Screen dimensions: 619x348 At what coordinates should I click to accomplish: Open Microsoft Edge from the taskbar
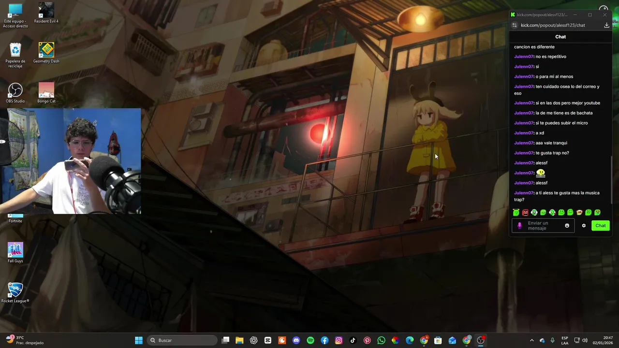(x=410, y=340)
